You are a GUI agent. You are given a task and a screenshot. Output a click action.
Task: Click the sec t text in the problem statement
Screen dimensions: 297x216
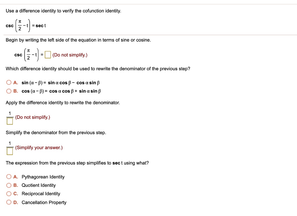point(40,26)
